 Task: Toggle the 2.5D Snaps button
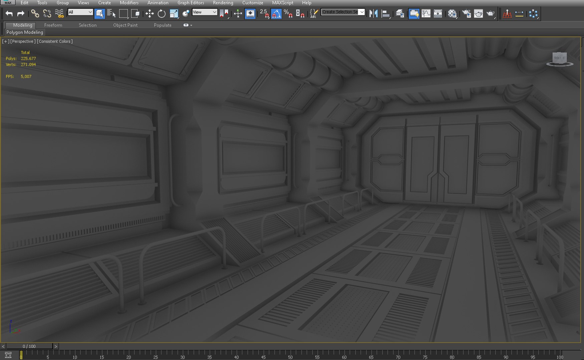point(264,14)
